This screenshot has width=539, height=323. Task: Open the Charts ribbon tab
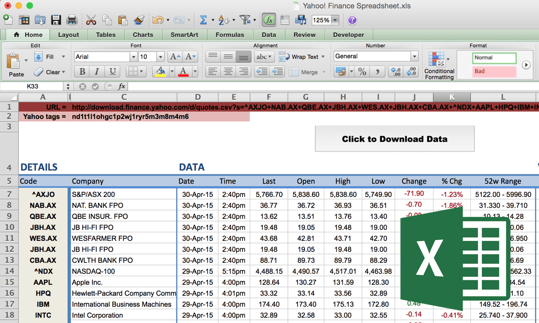pos(143,35)
